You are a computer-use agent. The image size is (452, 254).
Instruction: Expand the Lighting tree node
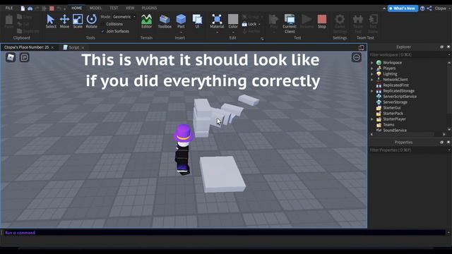tap(372, 74)
